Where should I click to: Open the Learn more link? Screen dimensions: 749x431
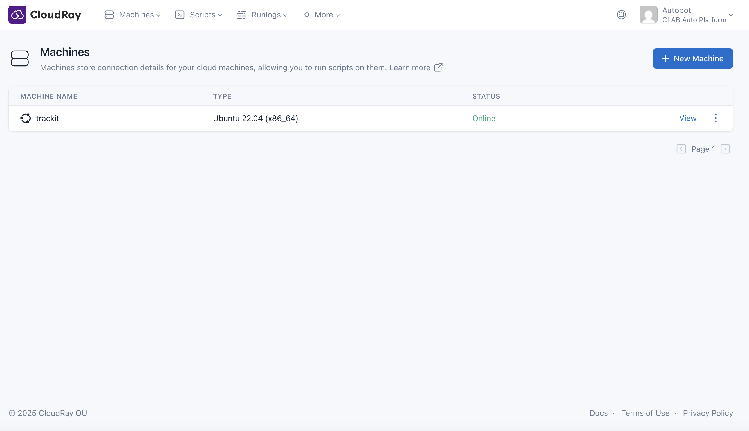(x=410, y=67)
